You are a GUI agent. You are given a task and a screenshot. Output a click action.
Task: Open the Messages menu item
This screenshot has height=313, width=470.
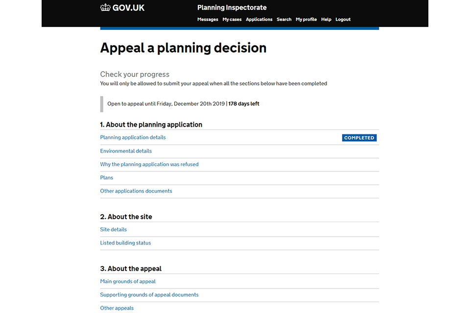208,20
